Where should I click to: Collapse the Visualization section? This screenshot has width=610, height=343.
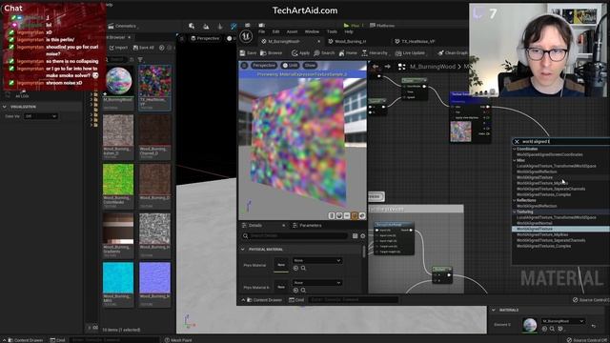5,107
